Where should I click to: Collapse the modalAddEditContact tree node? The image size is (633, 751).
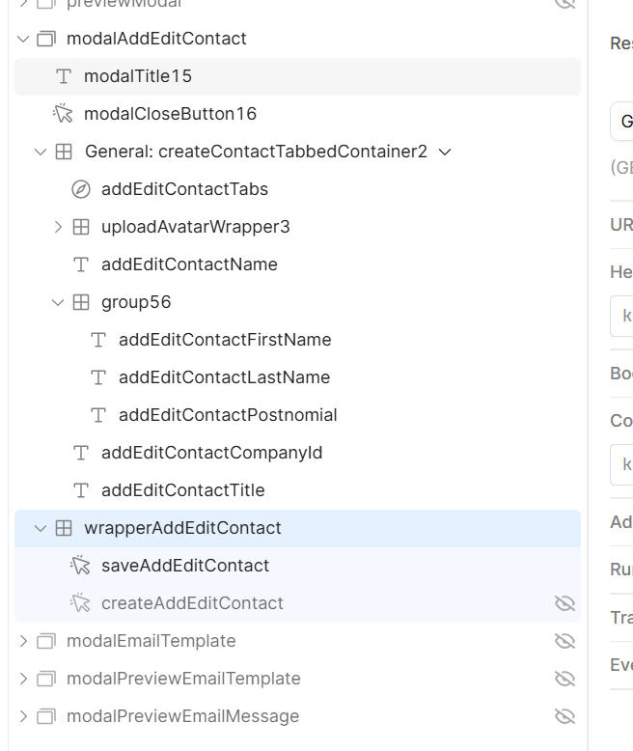click(x=23, y=39)
